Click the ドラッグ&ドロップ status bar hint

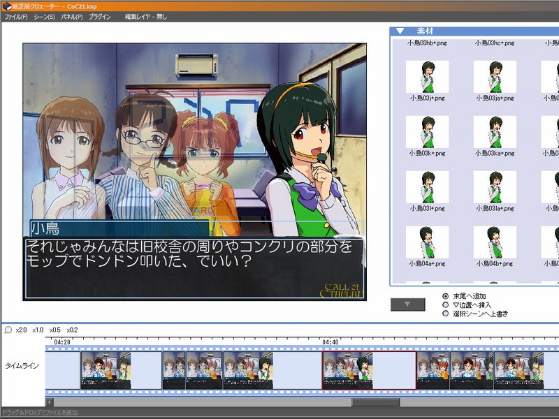tap(40, 413)
